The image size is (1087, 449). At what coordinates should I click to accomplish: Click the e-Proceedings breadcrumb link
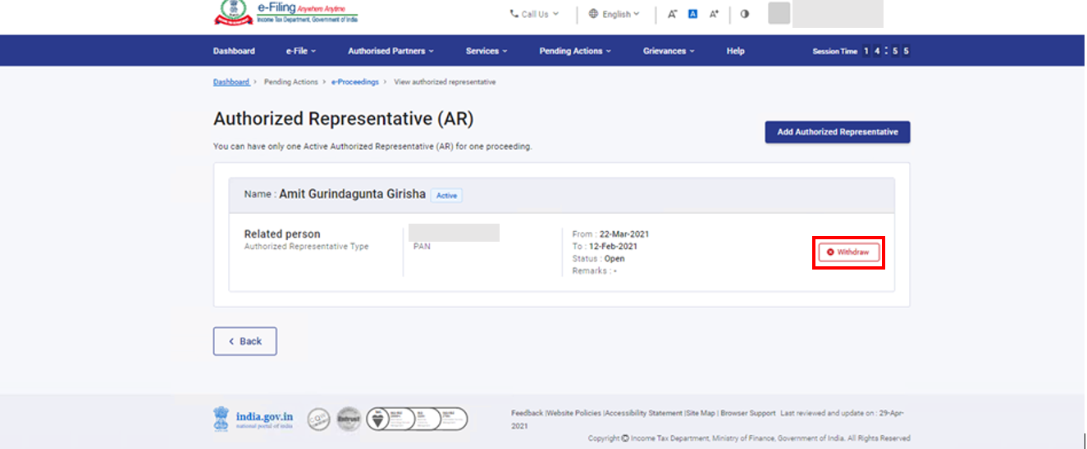click(x=355, y=82)
